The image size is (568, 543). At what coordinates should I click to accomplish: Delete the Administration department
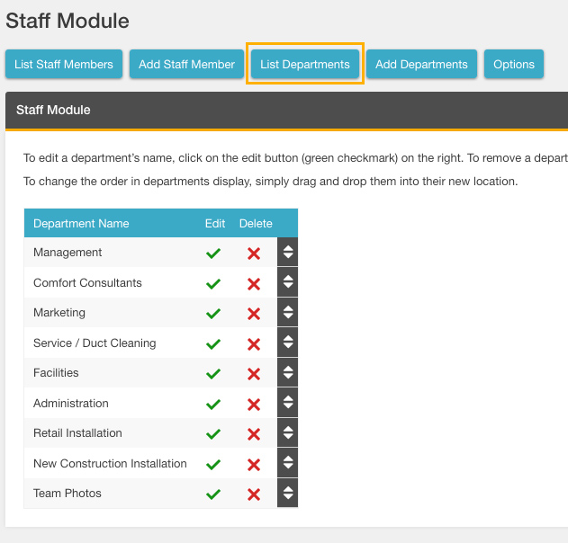point(254,405)
